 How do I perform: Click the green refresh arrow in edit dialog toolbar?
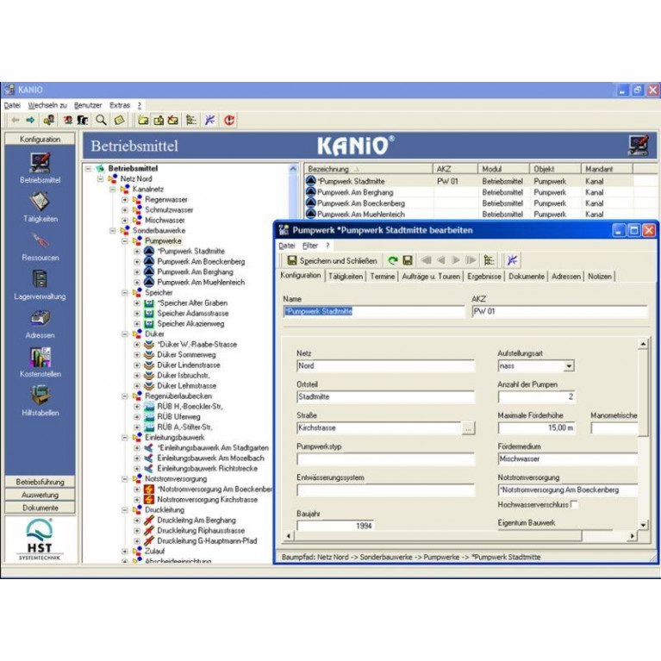coord(393,260)
